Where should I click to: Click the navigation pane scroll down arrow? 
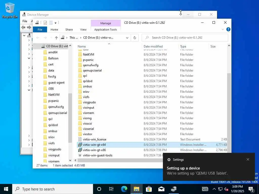(x=70, y=160)
